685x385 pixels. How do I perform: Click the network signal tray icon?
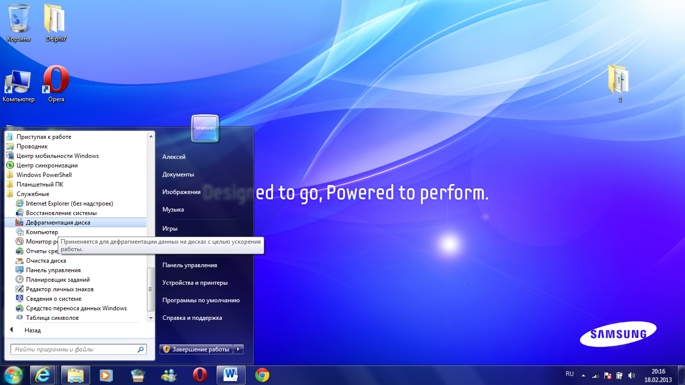[x=595, y=375]
